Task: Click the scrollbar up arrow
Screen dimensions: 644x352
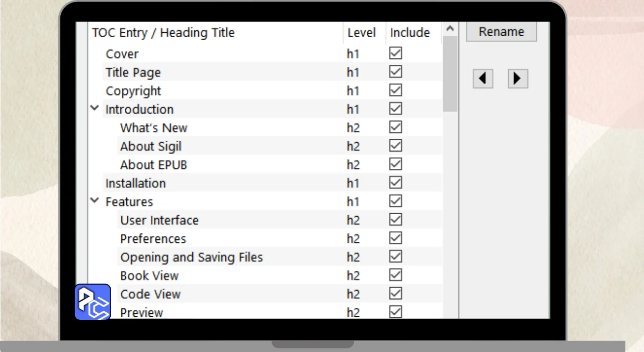Action: 450,29
